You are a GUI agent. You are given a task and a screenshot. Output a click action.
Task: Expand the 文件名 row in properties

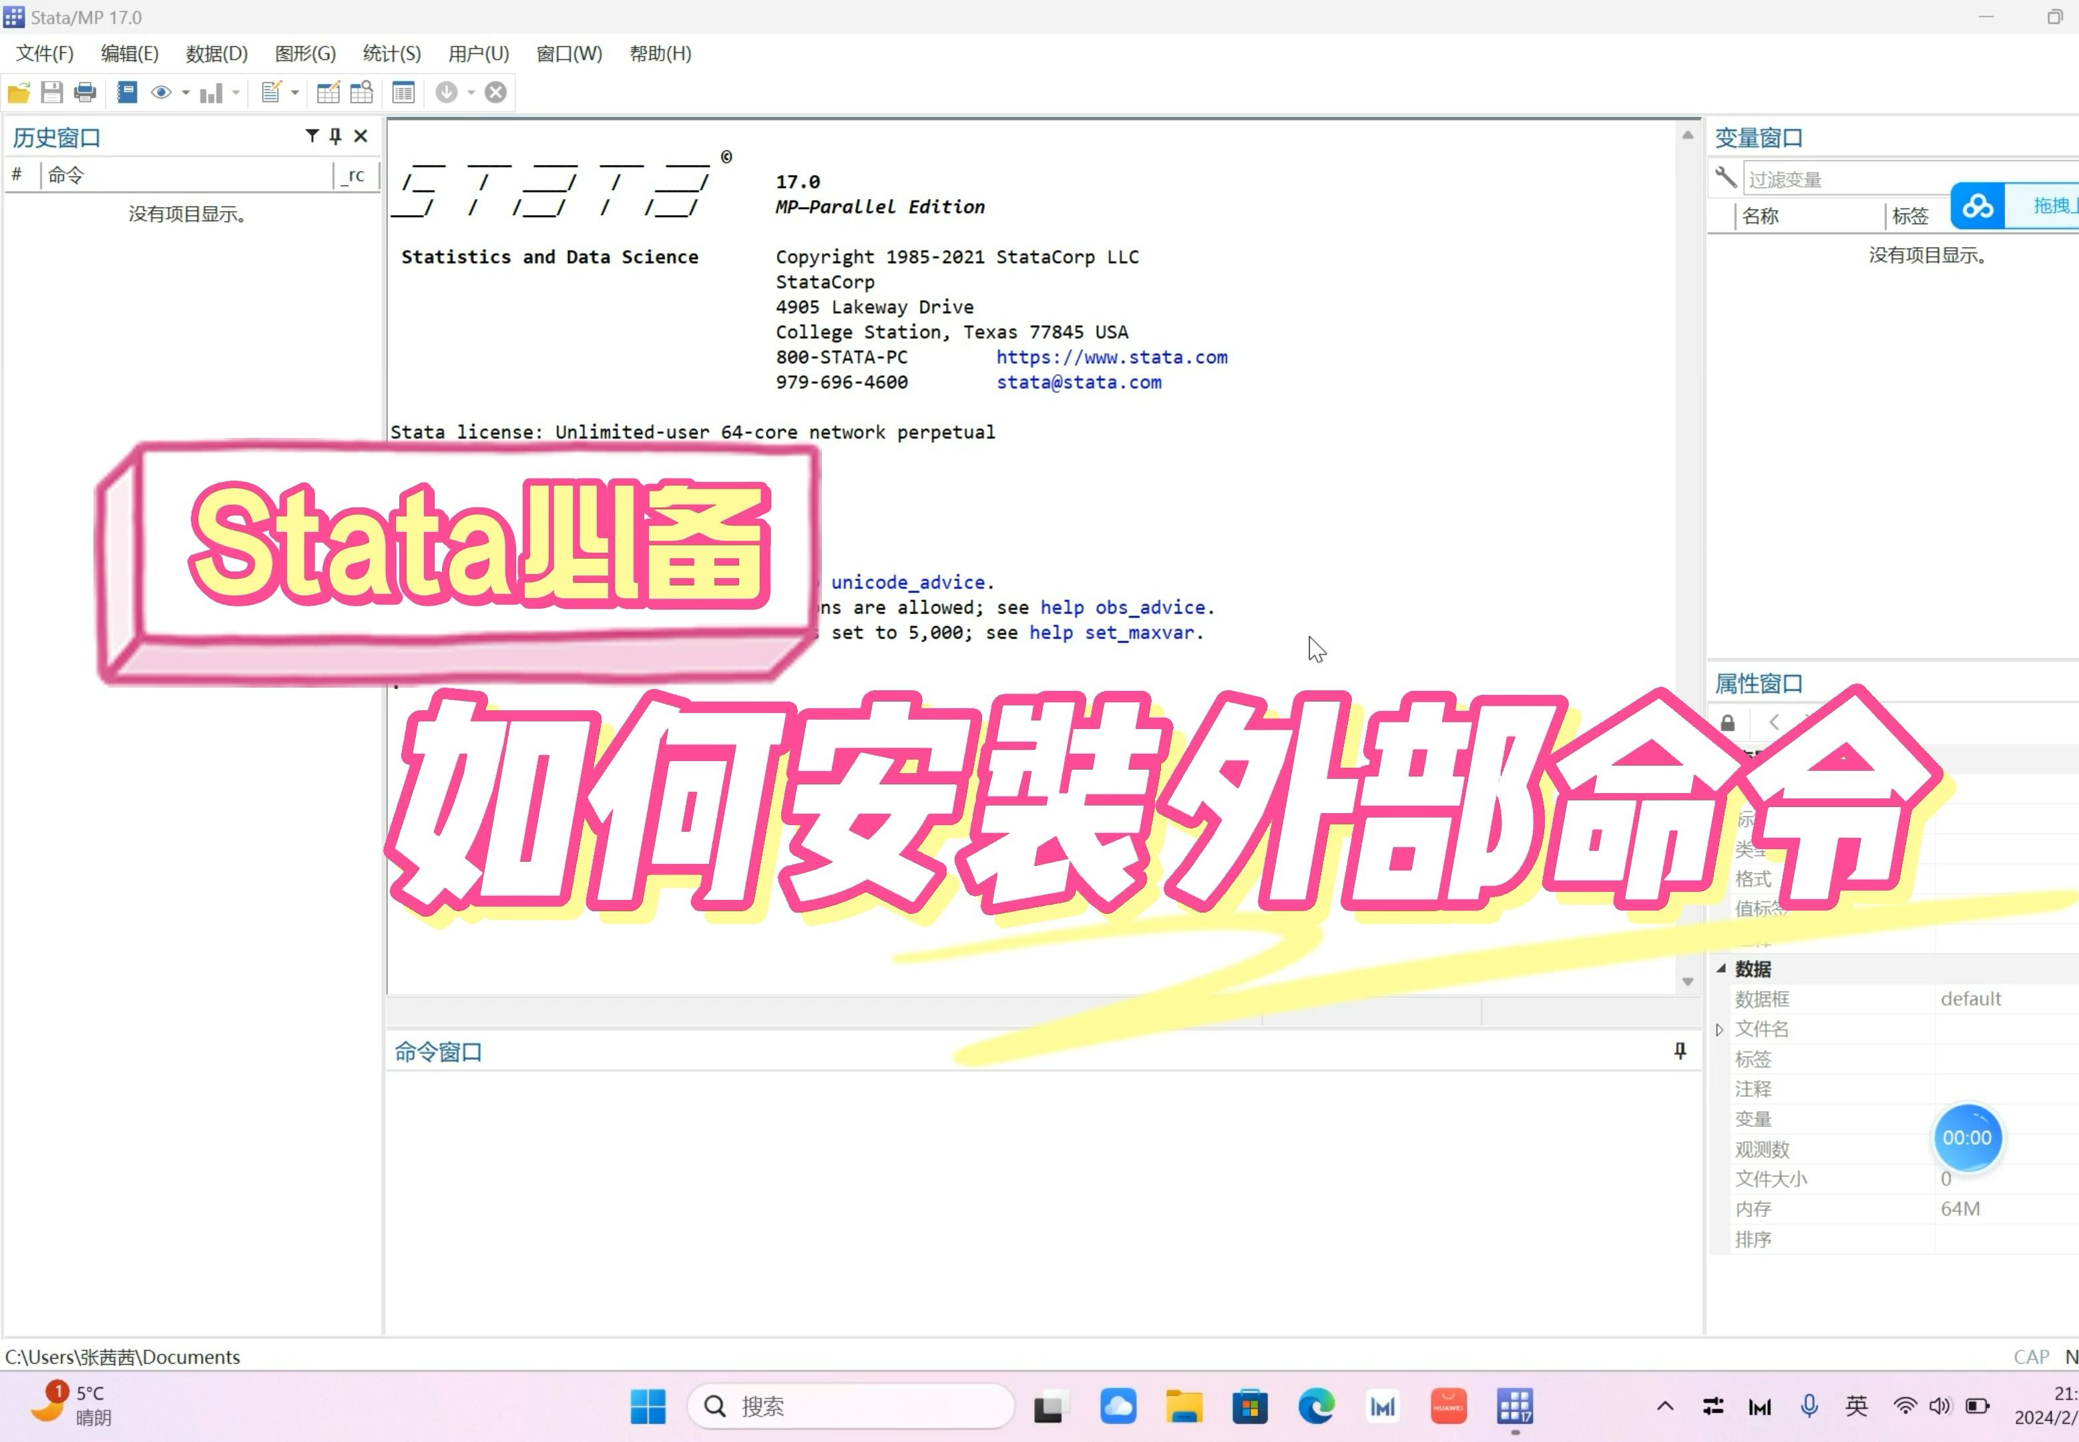pos(1719,1029)
